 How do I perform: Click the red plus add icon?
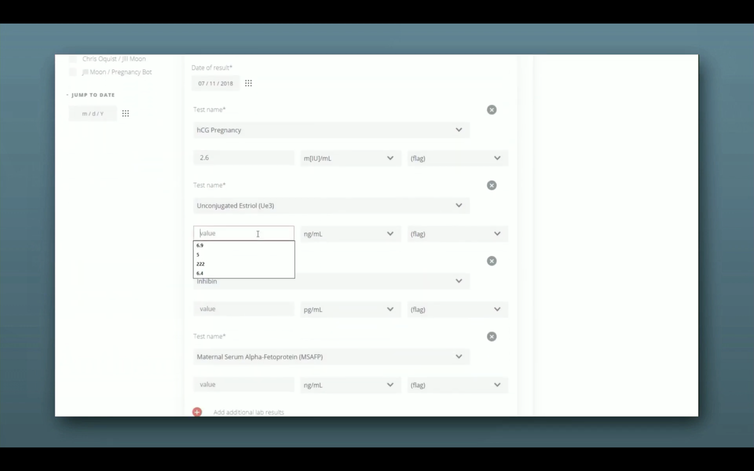point(197,412)
